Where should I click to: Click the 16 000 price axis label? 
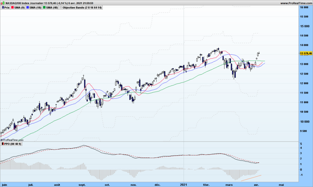click(304, 7)
